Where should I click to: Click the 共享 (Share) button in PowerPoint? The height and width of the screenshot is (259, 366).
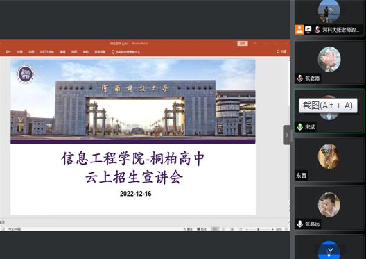point(281,51)
